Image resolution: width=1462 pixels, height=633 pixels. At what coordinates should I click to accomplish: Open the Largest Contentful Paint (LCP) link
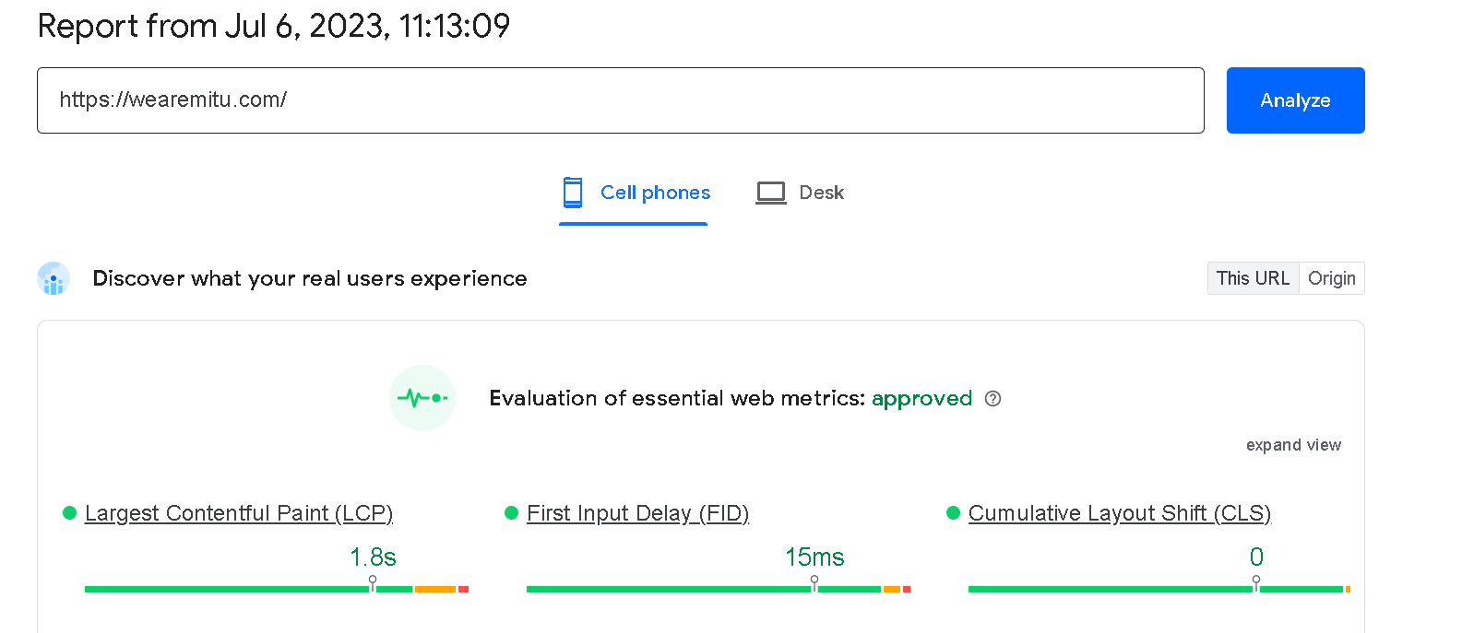click(x=239, y=513)
